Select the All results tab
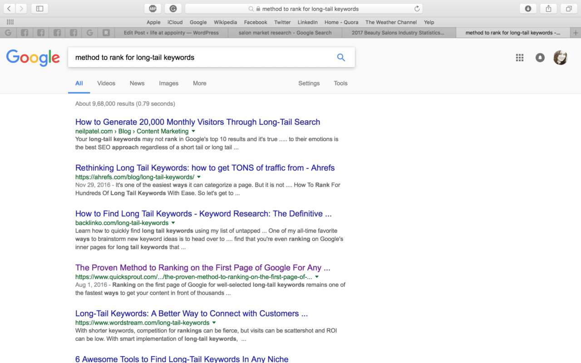The image size is (581, 363). (79, 83)
